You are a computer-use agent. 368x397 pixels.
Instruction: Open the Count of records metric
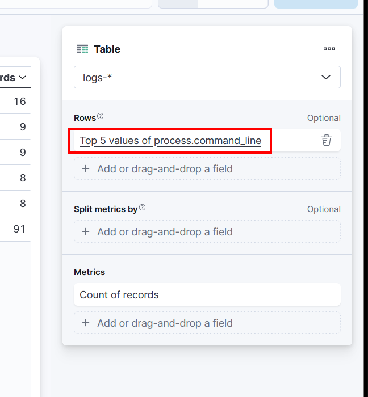pos(119,295)
